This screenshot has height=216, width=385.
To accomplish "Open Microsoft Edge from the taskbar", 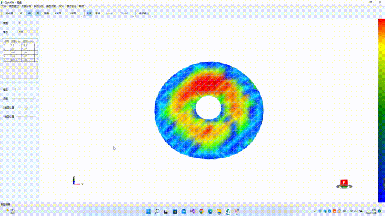I will (210, 211).
